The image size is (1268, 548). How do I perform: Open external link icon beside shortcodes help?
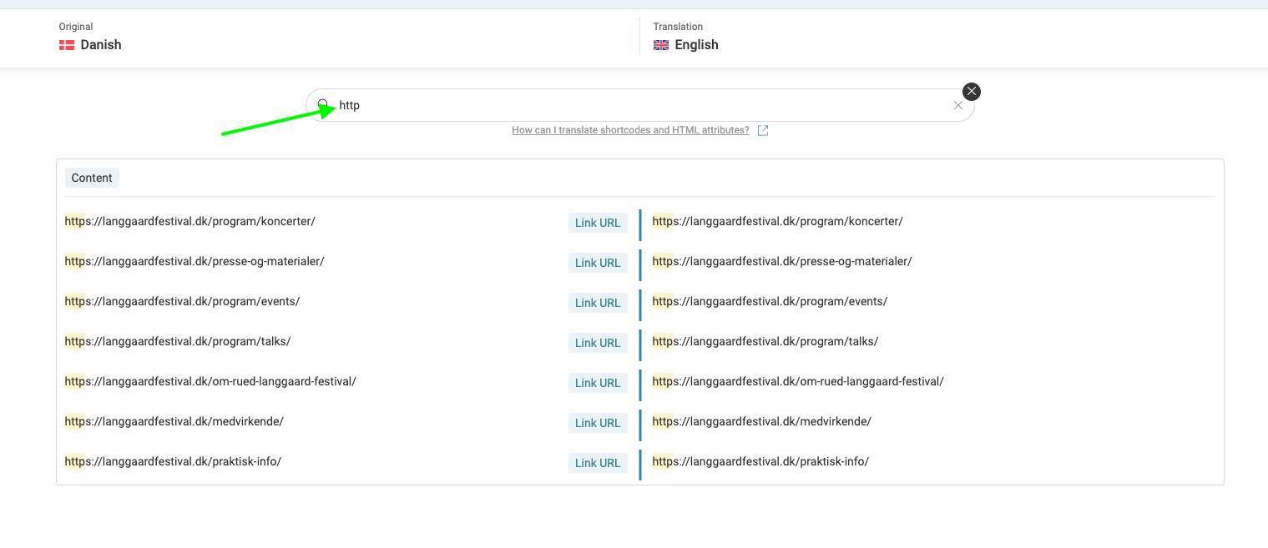[x=763, y=130]
